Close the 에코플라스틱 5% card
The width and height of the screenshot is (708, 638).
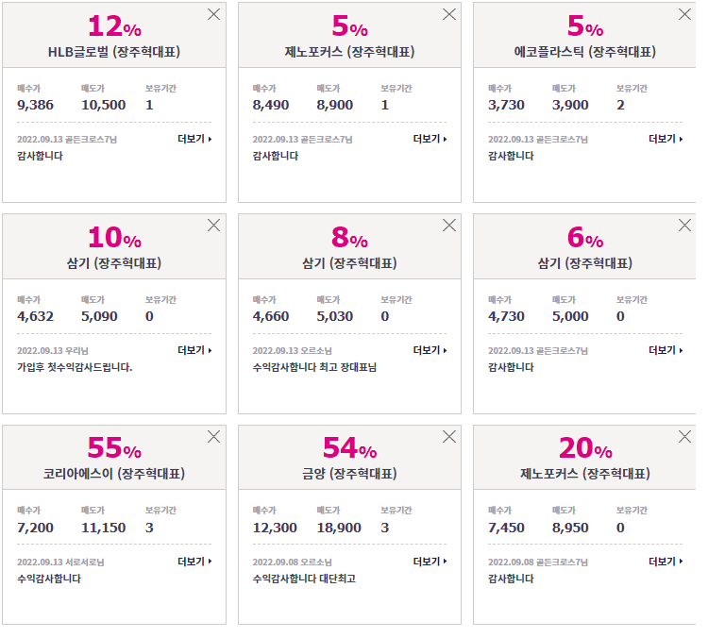click(x=684, y=14)
